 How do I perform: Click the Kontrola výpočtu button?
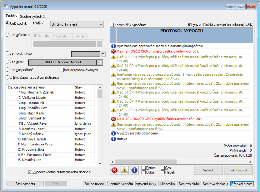[121, 184]
